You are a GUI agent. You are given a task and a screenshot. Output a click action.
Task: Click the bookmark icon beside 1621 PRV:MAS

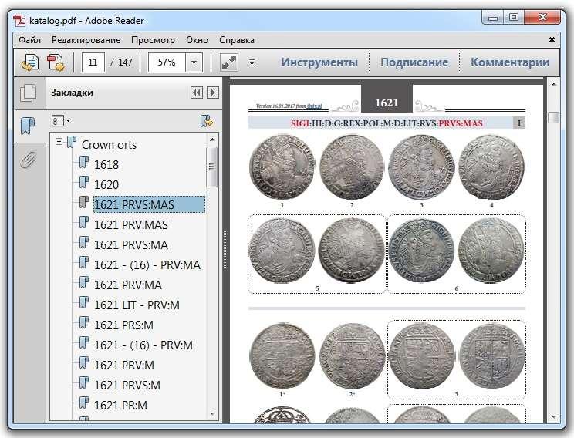click(x=84, y=222)
